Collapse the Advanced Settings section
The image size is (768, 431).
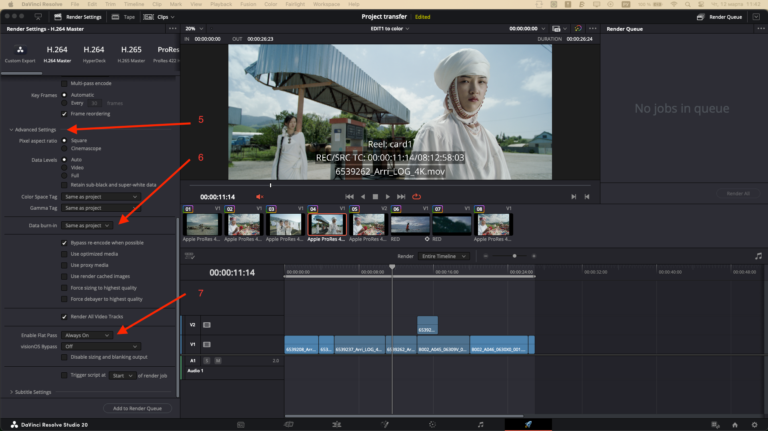click(x=11, y=129)
